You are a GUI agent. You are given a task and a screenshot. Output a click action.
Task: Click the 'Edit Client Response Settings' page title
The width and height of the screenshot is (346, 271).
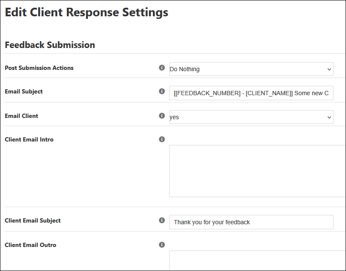[86, 12]
